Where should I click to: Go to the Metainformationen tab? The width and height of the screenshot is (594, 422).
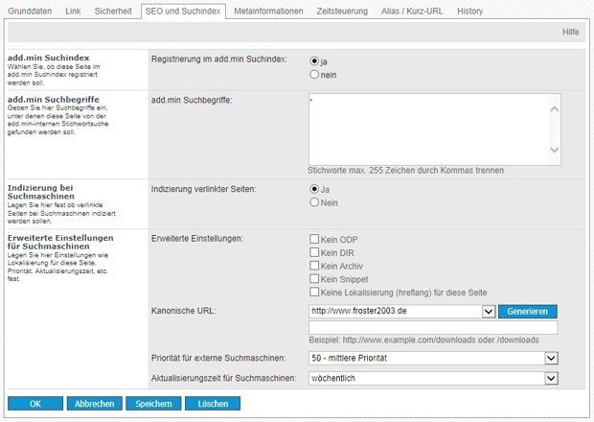coord(268,11)
